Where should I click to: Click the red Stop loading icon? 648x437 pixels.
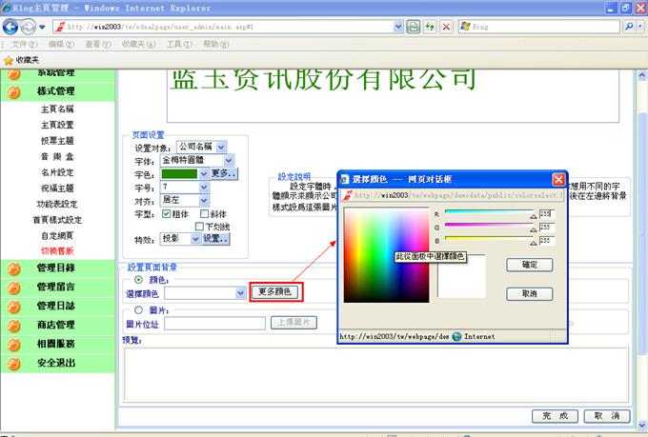pos(445,27)
